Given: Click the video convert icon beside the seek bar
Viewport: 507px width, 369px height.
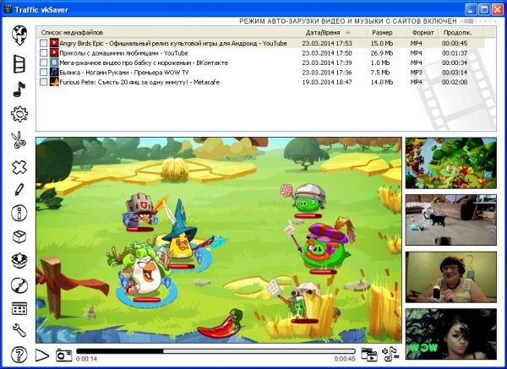Looking at the screenshot, I should (x=369, y=355).
